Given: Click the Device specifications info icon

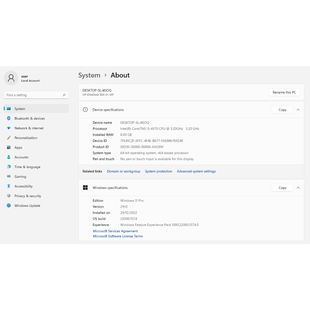Looking at the screenshot, I should 85,110.
